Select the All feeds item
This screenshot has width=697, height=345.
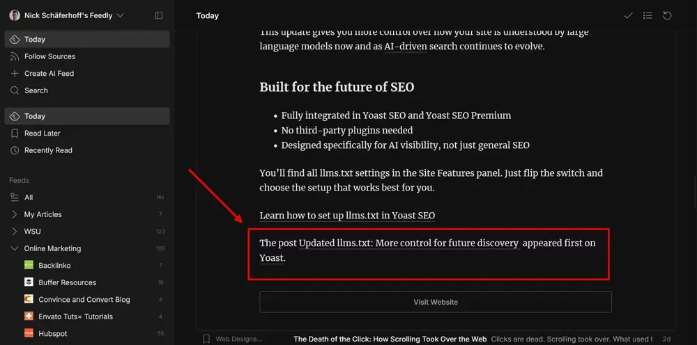click(x=29, y=198)
